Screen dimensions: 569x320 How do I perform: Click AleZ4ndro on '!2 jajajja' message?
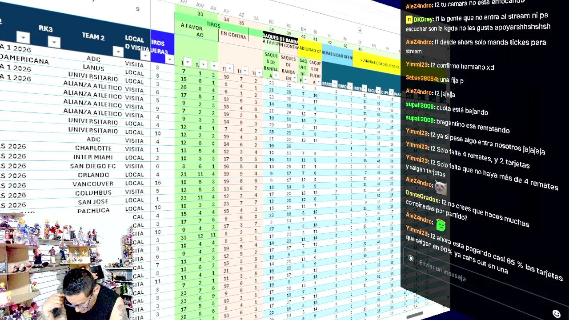point(419,92)
